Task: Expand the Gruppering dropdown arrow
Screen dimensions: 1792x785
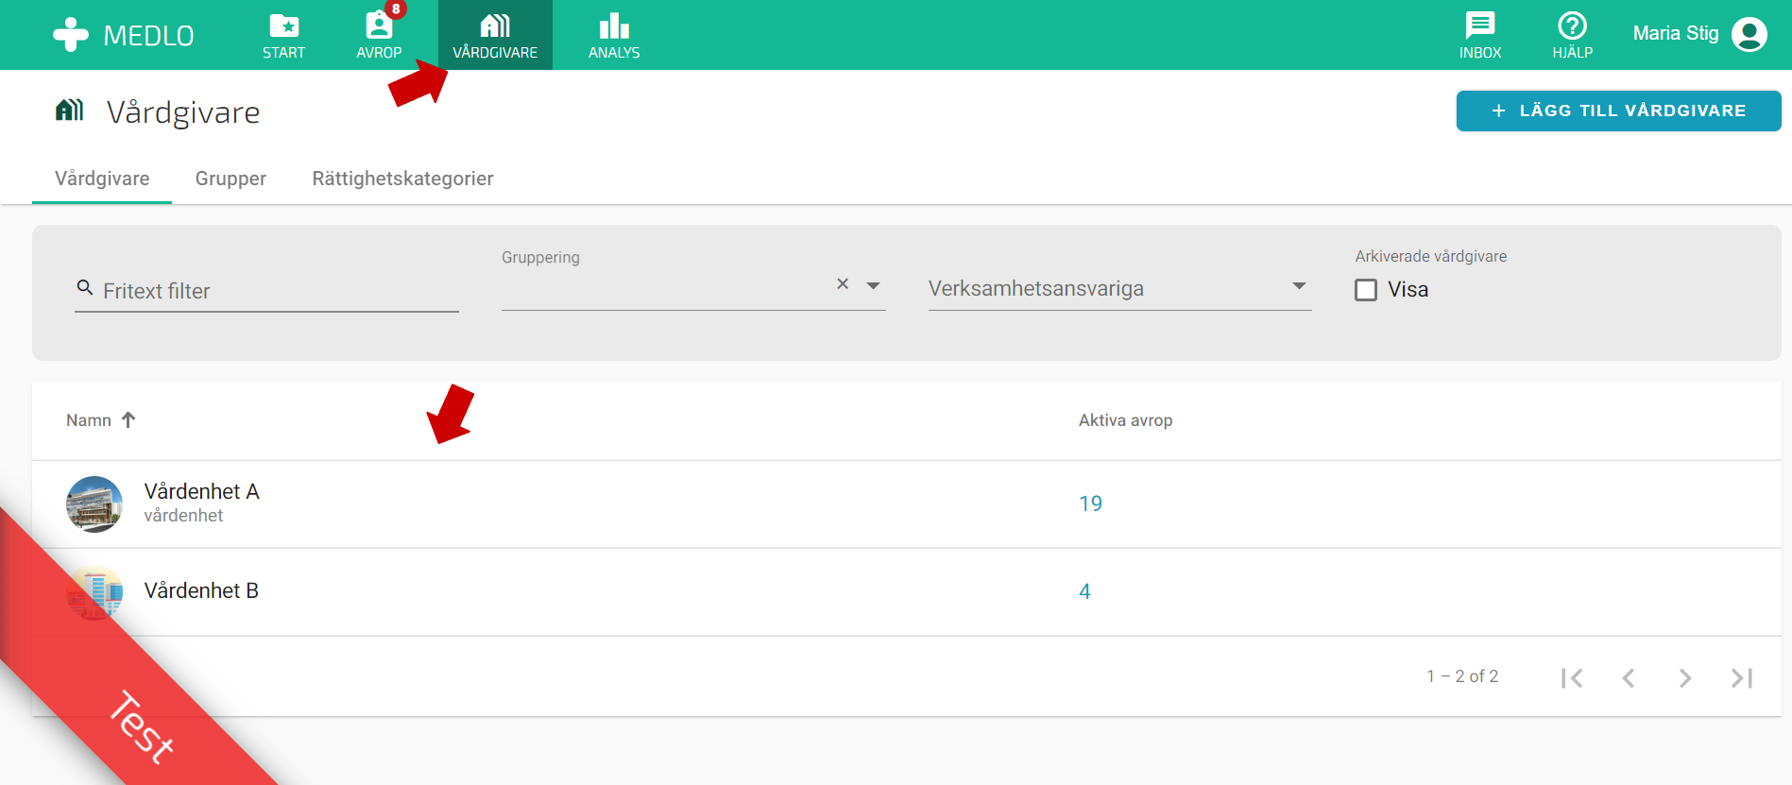Action: [874, 285]
